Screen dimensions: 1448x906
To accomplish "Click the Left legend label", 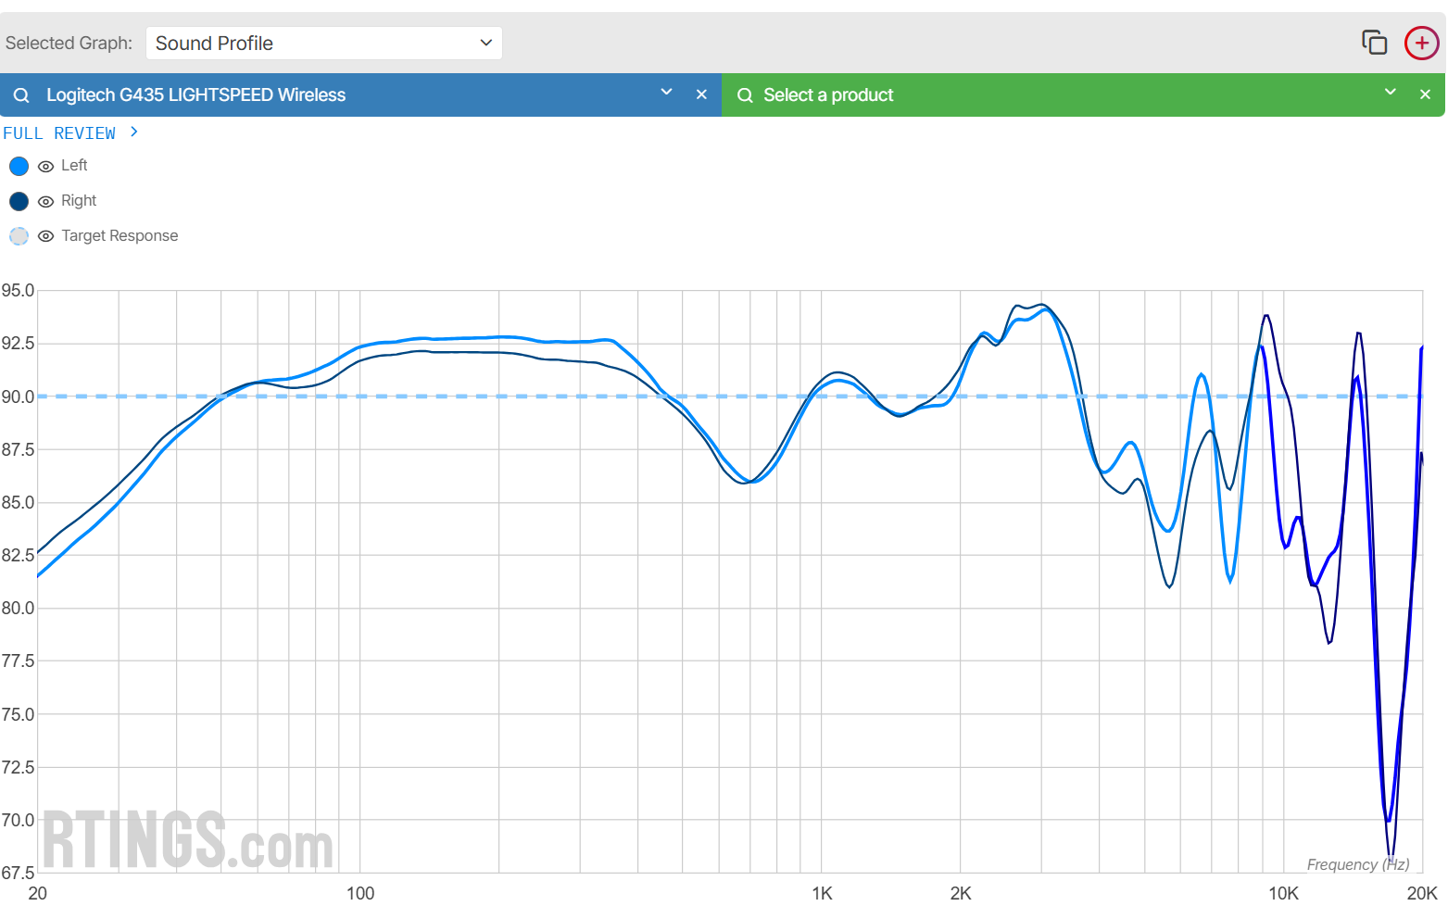I will pos(74,166).
